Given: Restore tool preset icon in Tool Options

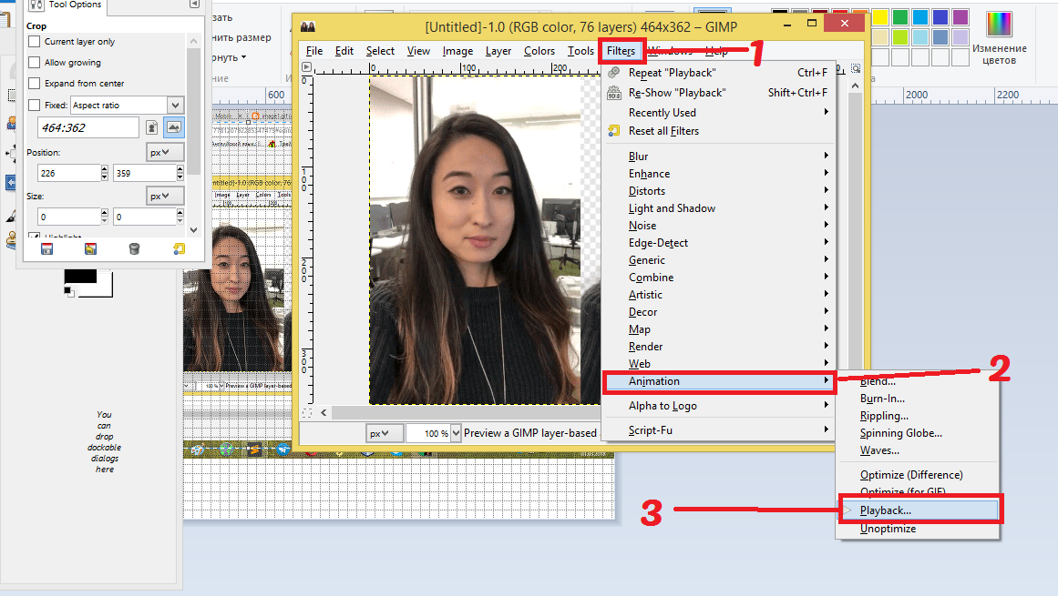Looking at the screenshot, I should tap(90, 249).
